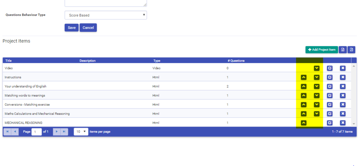The image size is (361, 166).
Task: Edit Your understanding of English item
Action: click(x=330, y=86)
